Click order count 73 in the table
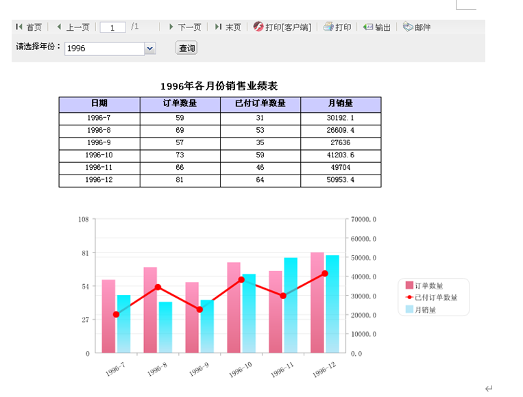 click(x=180, y=155)
